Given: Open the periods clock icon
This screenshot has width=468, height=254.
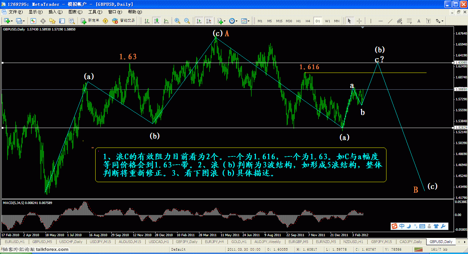Looking at the screenshot, I should [232, 21].
